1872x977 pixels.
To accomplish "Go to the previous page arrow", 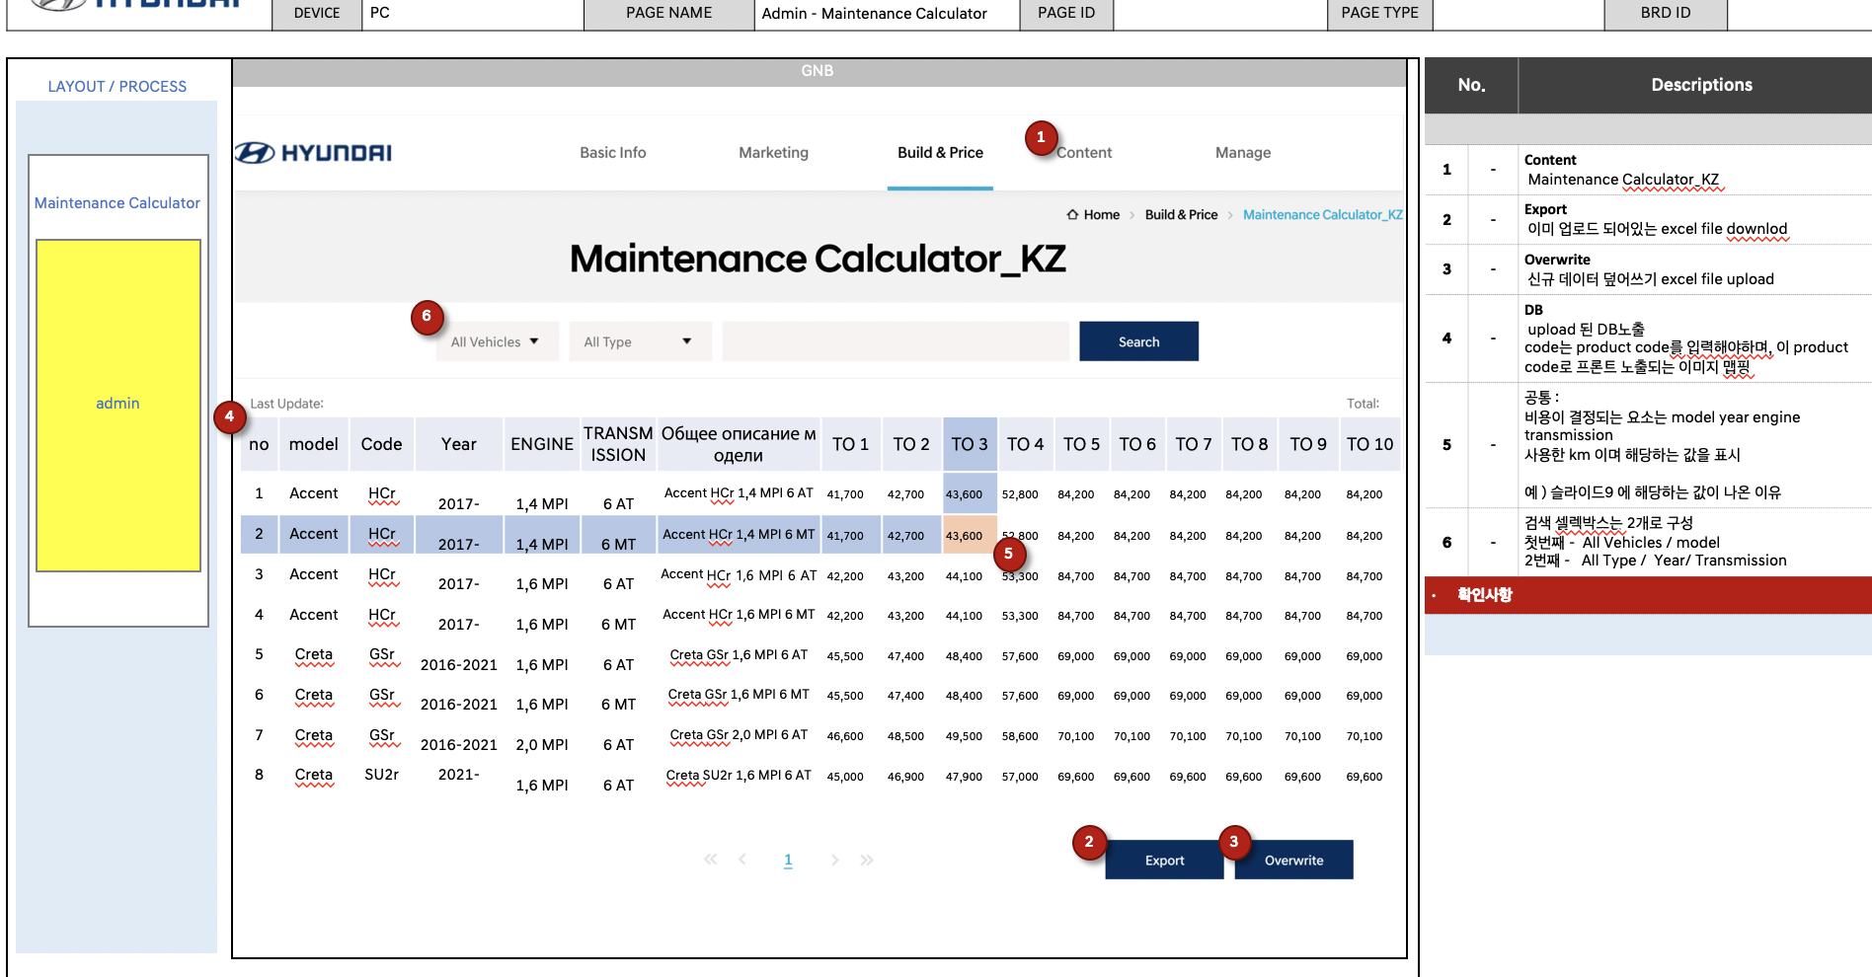I will point(742,860).
